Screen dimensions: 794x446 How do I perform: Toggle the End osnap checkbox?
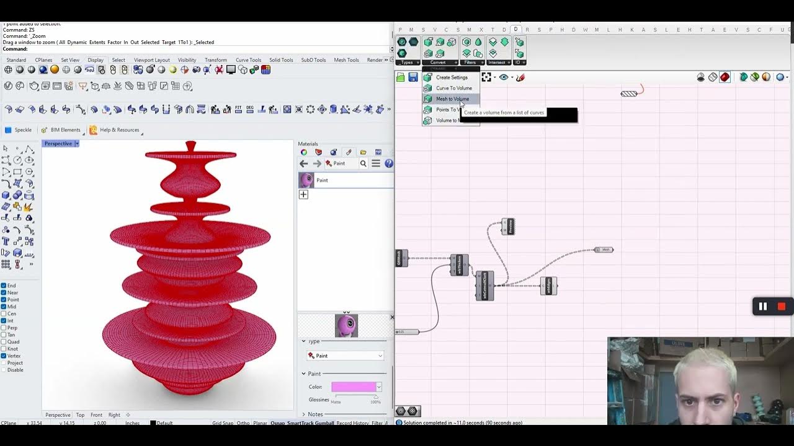coord(4,286)
